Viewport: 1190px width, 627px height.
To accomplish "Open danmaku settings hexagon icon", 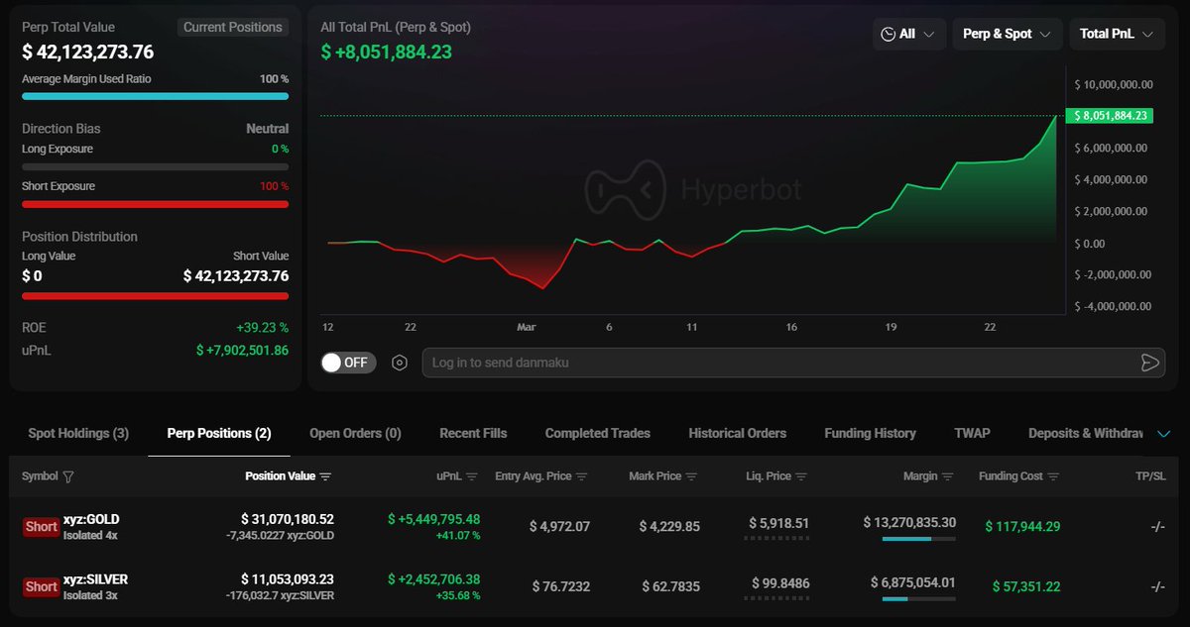I will point(400,363).
